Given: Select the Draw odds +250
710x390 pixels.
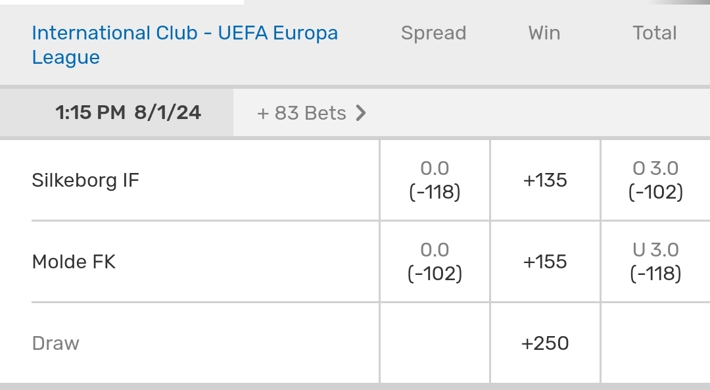Looking at the screenshot, I should 545,343.
